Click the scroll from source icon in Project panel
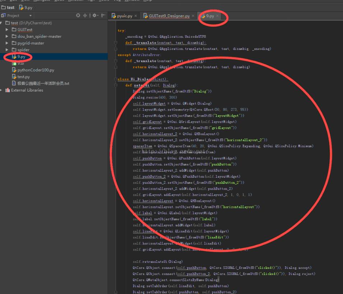Screen dimensions: 343x294 click(78, 15)
